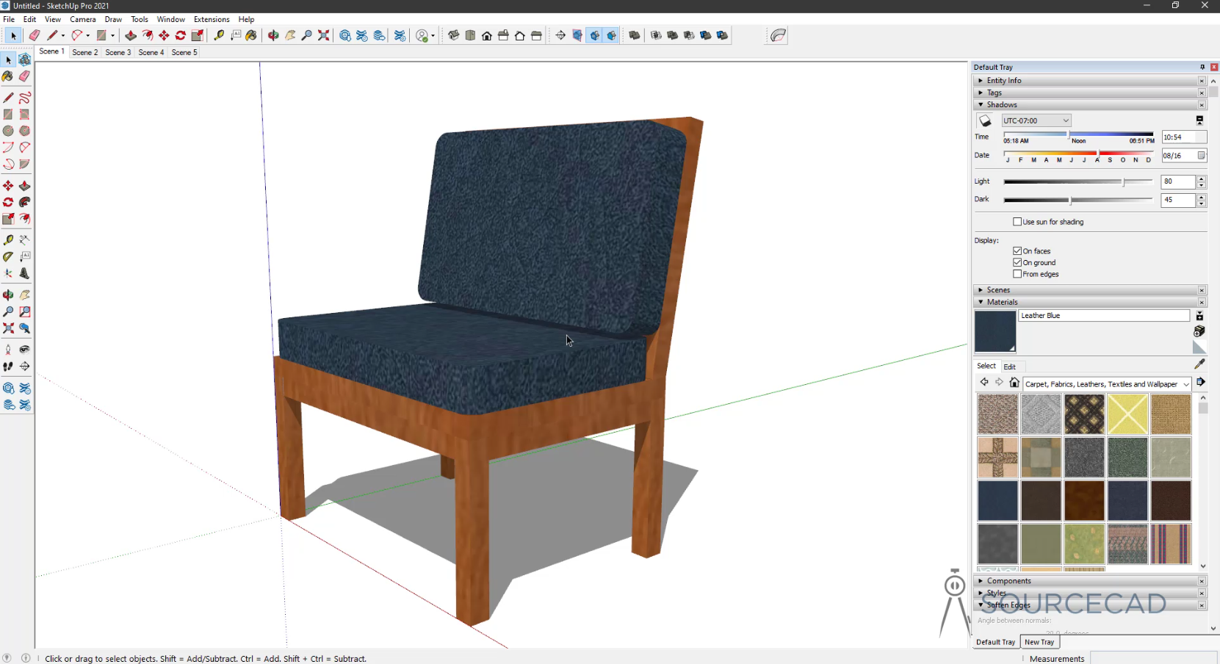
Task: Open the Edit tab in Materials panel
Action: [x=1010, y=367]
